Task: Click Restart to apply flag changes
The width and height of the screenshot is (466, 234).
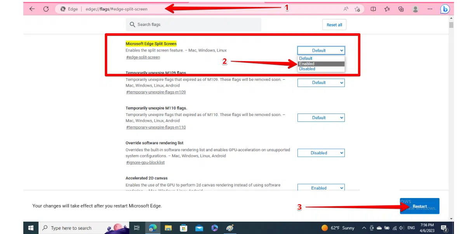Action: coord(420,206)
